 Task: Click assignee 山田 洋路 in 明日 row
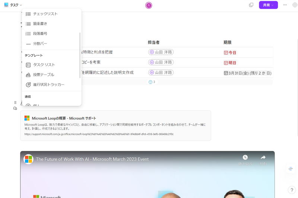pyautogui.click(x=161, y=62)
